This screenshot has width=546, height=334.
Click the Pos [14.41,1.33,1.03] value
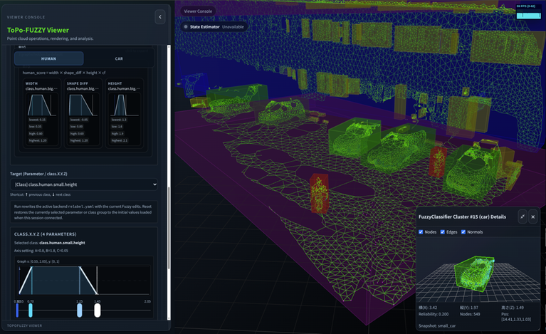(516, 317)
